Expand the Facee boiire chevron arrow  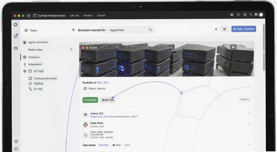click(x=71, y=49)
